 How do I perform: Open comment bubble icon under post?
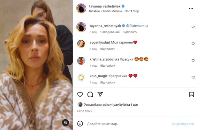point(90,94)
